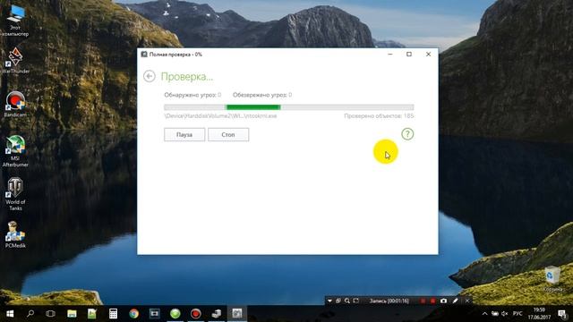
Task: Launch the MSI Afterburner desktop shortcut
Action: coord(15,151)
